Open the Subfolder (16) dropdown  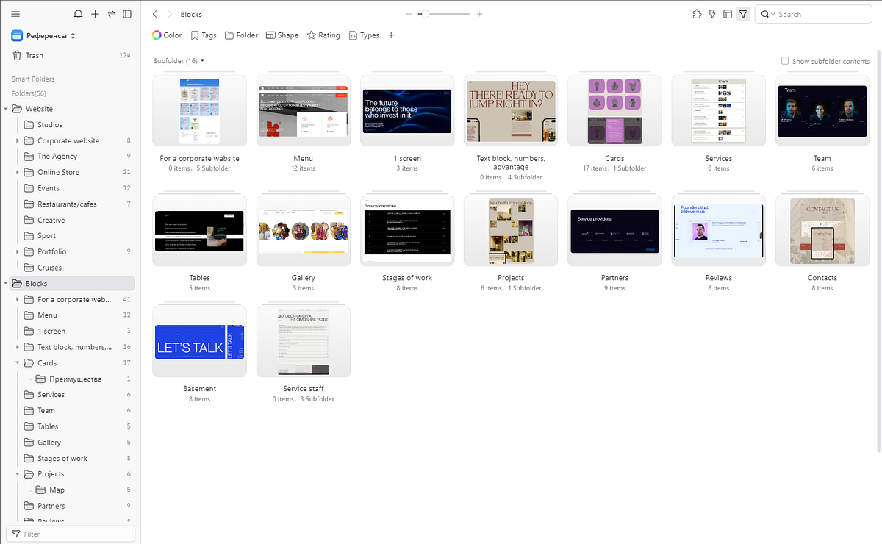[x=179, y=61]
